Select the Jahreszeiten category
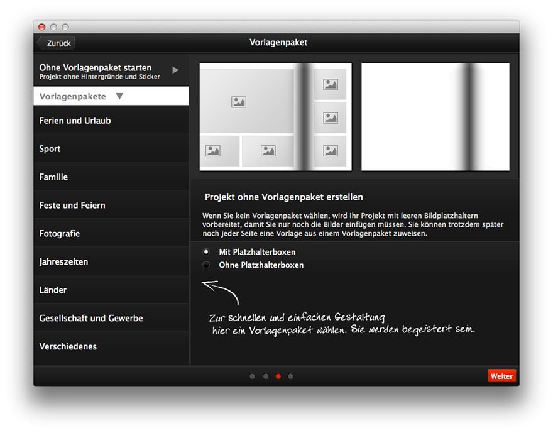This screenshot has height=433, width=553. pos(111,261)
